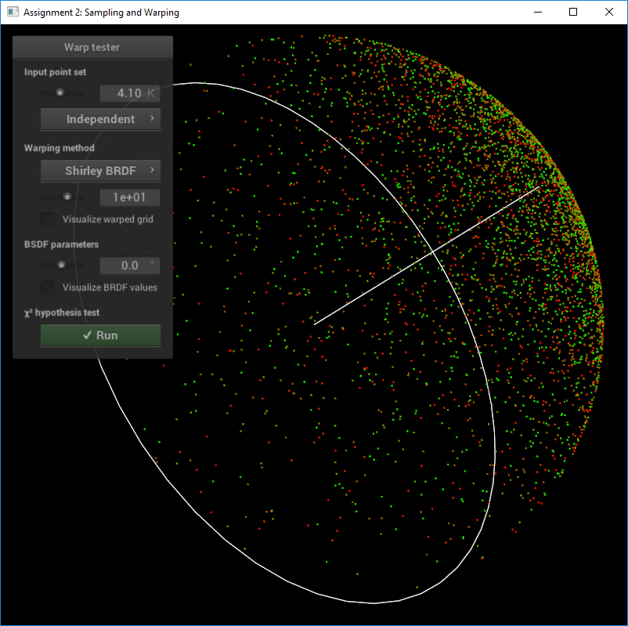Click the Visualize BRDF values label text
628x626 pixels.
point(110,288)
